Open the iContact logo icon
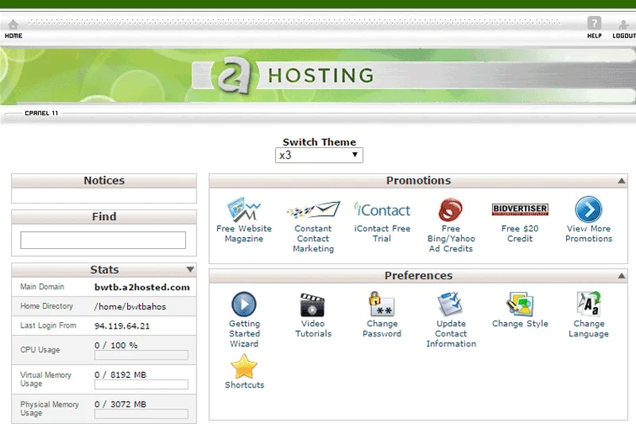This screenshot has height=424, width=636. click(x=382, y=210)
